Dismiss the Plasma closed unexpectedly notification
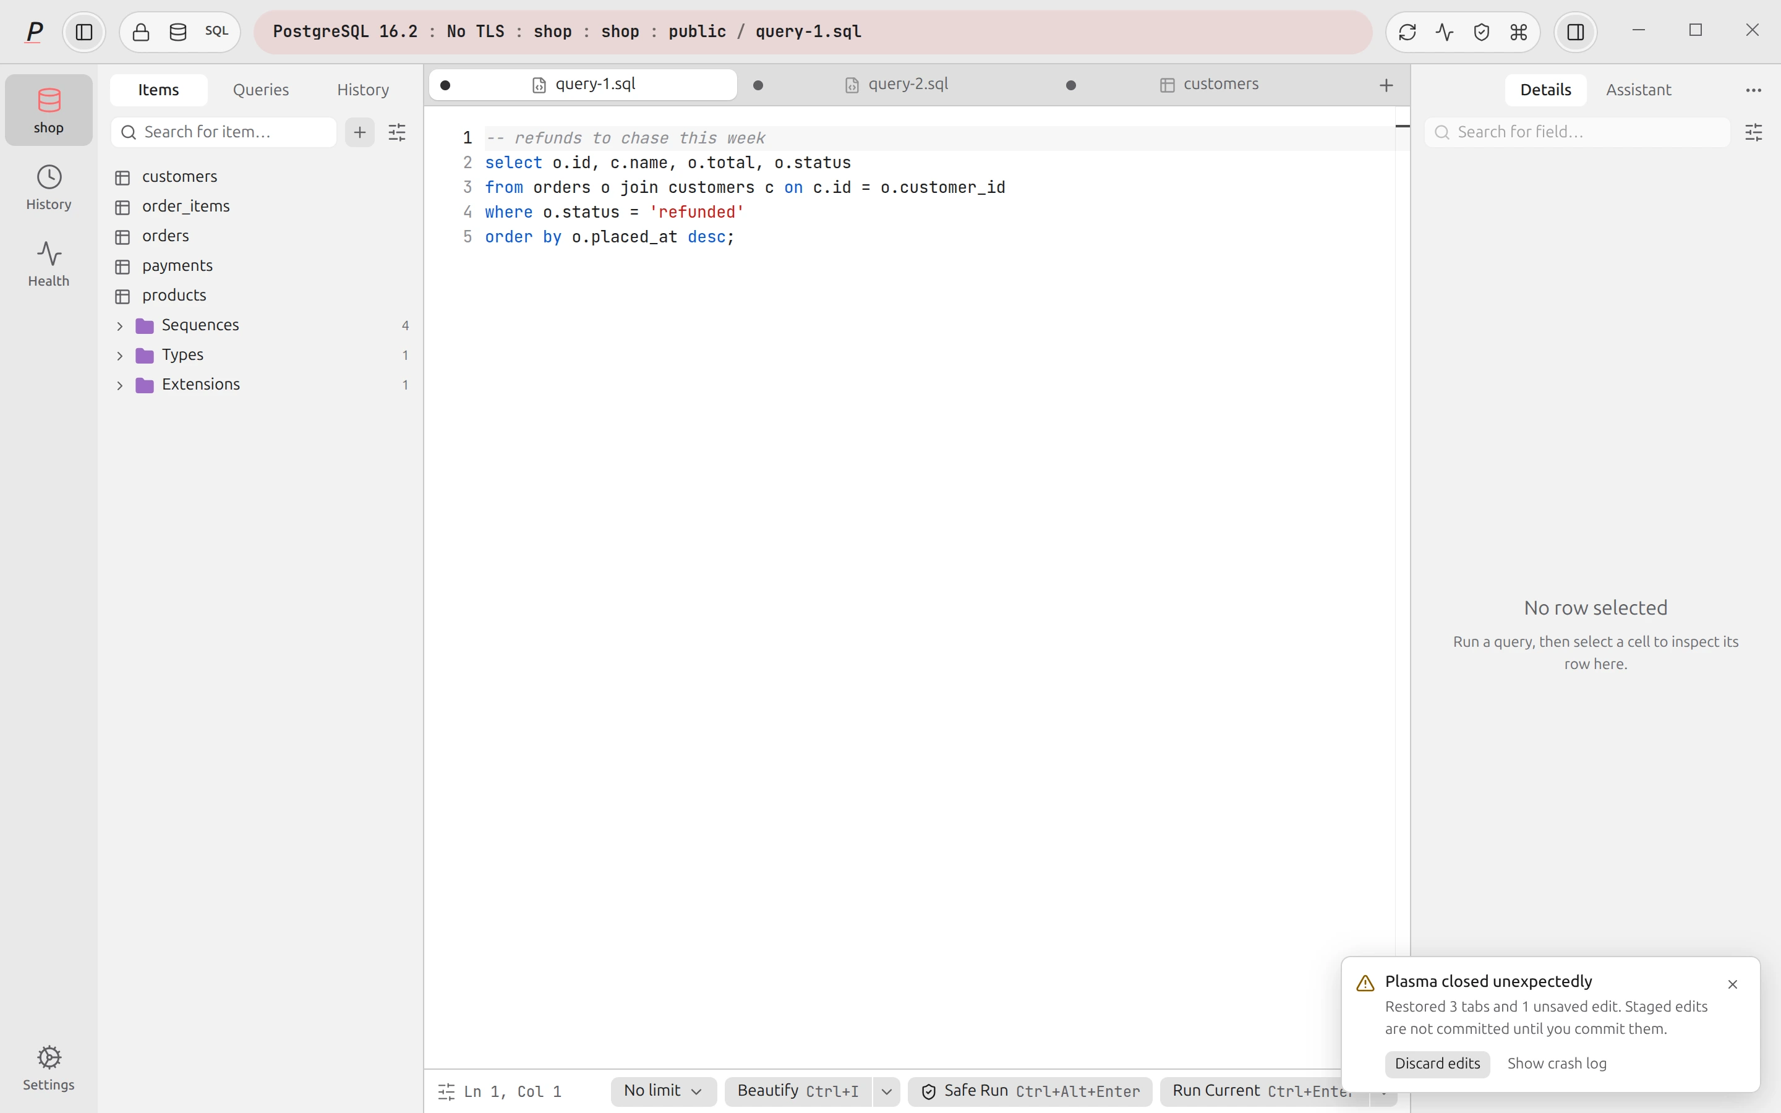The height and width of the screenshot is (1113, 1781). [x=1732, y=984]
